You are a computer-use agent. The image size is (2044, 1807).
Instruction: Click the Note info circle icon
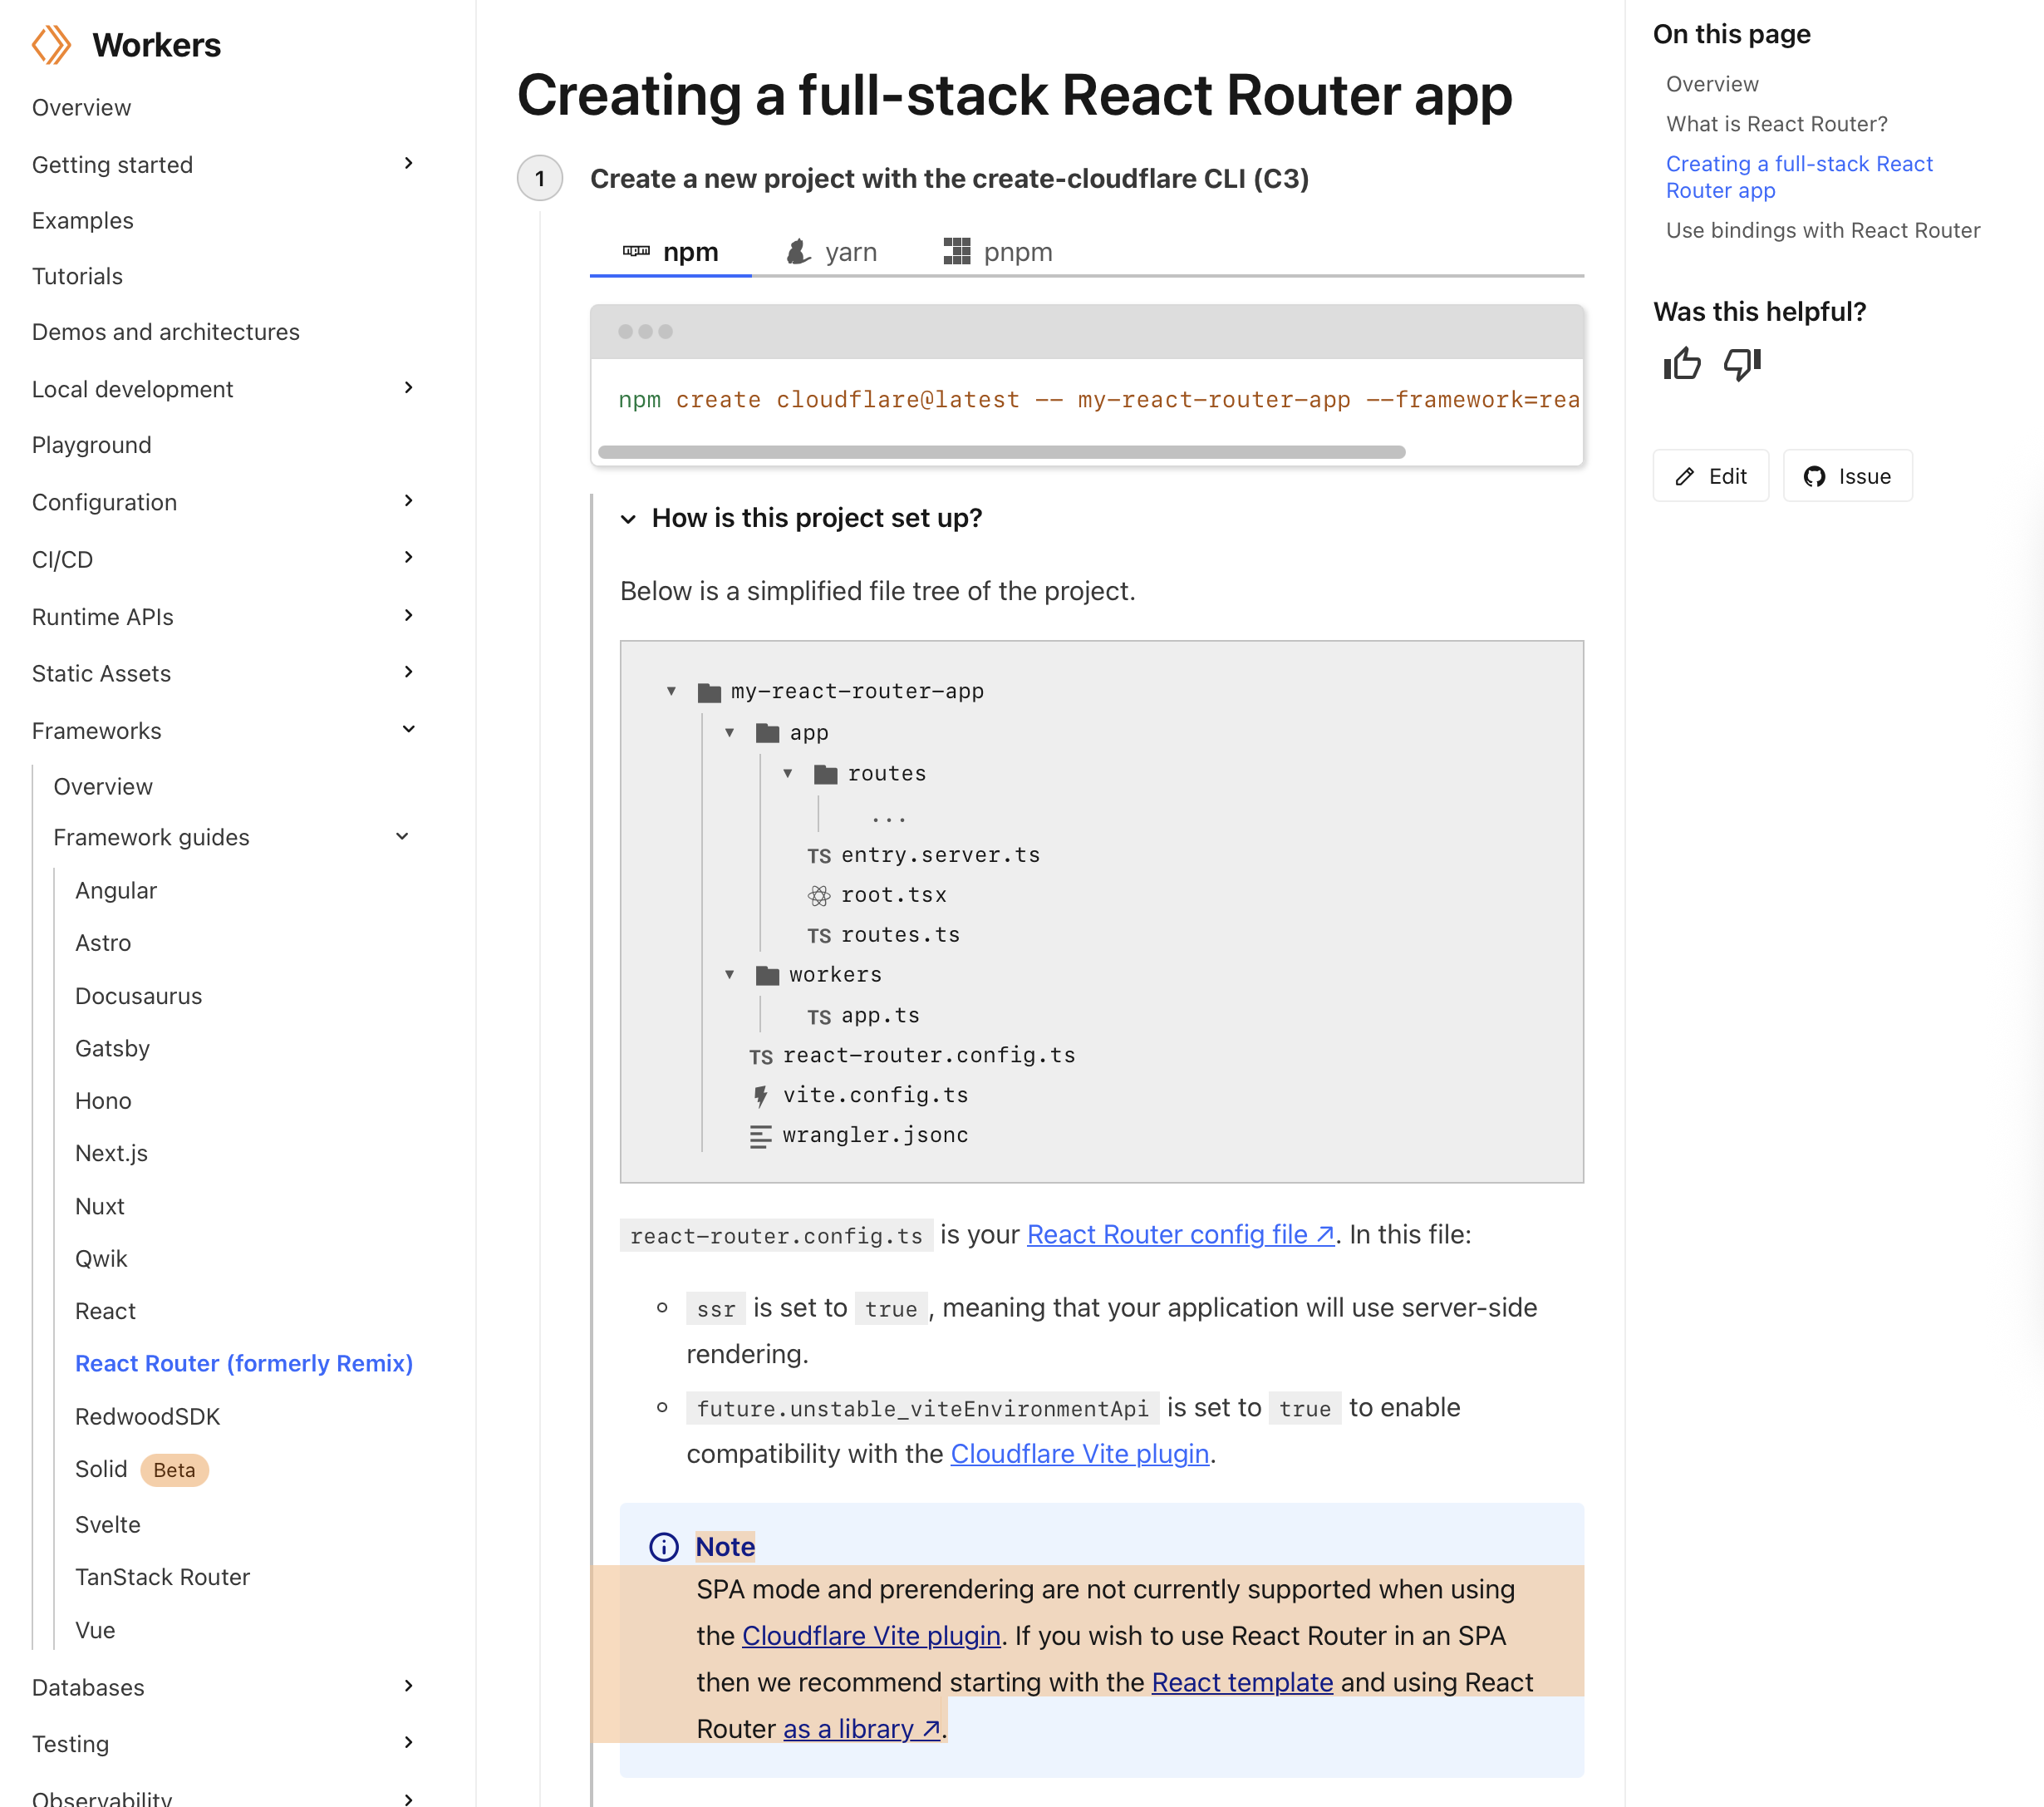[x=664, y=1547]
